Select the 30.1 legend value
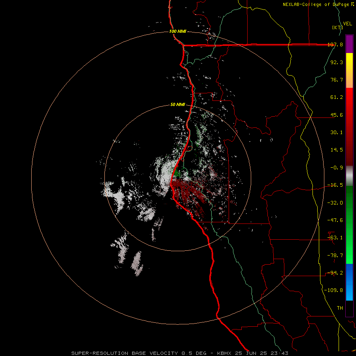 pos(337,133)
